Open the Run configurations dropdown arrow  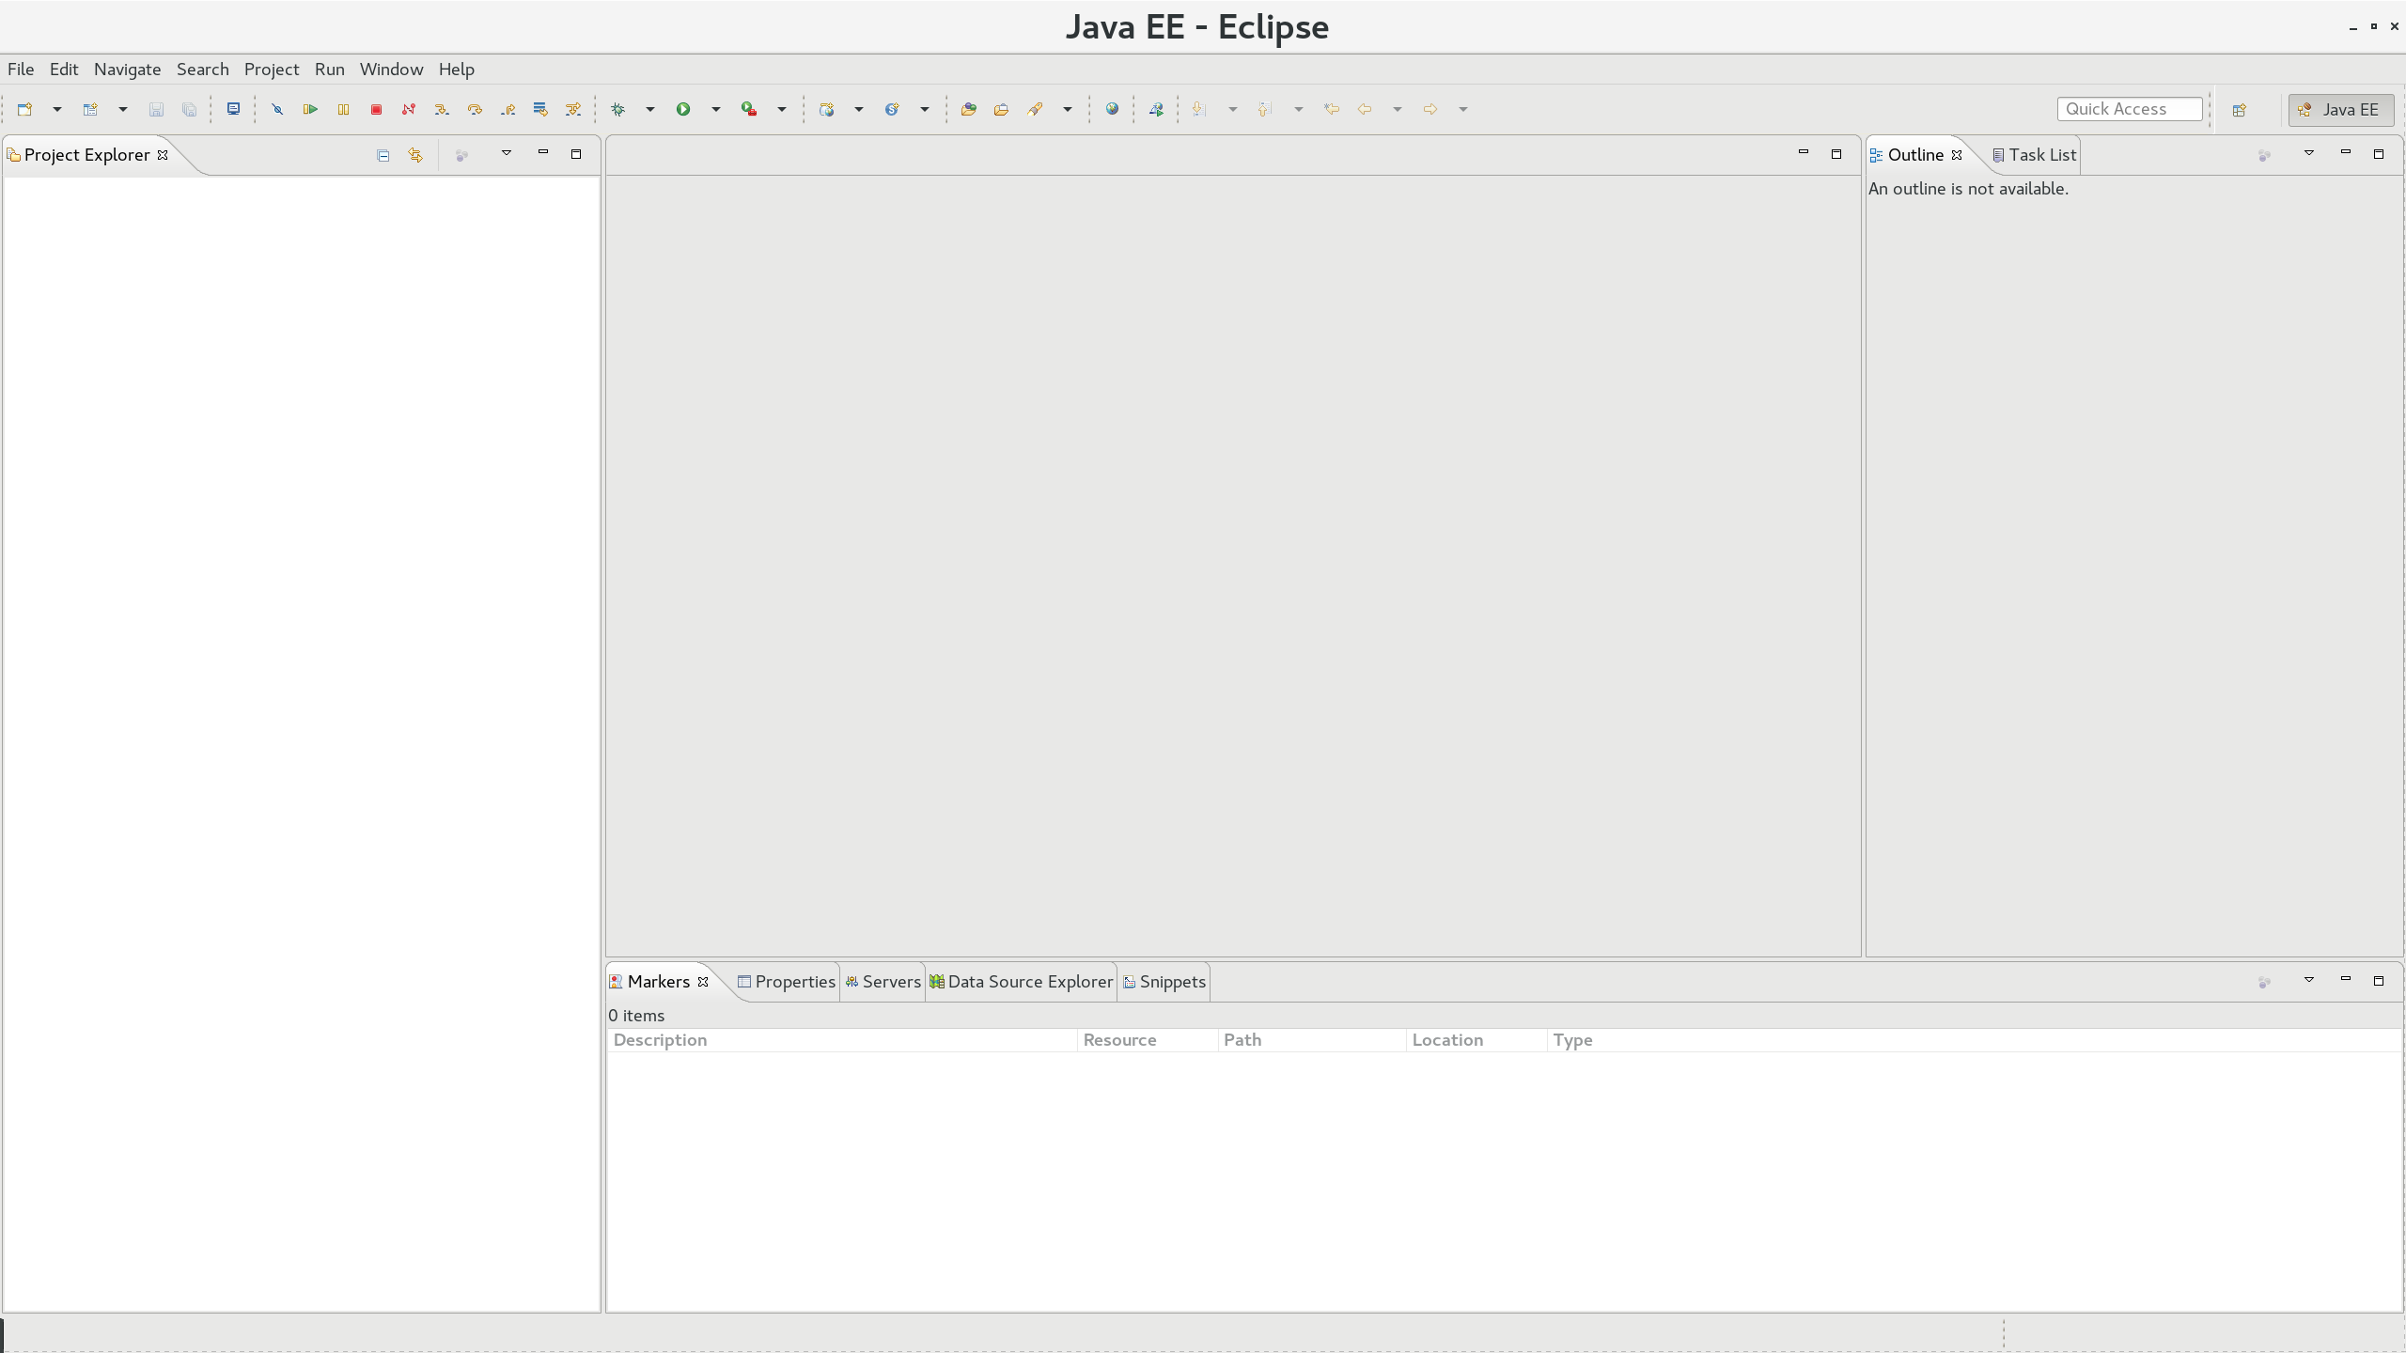point(715,109)
